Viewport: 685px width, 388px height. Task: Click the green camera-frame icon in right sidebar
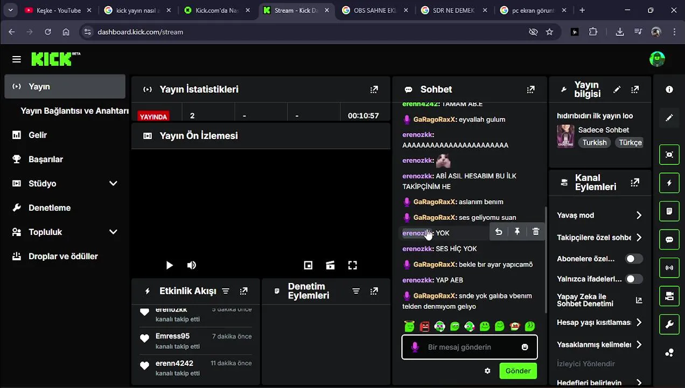(669, 155)
